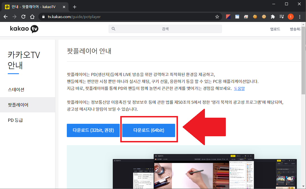This screenshot has height=189, width=306.
Task: Bookmark this page with star icon
Action: coord(217,17)
